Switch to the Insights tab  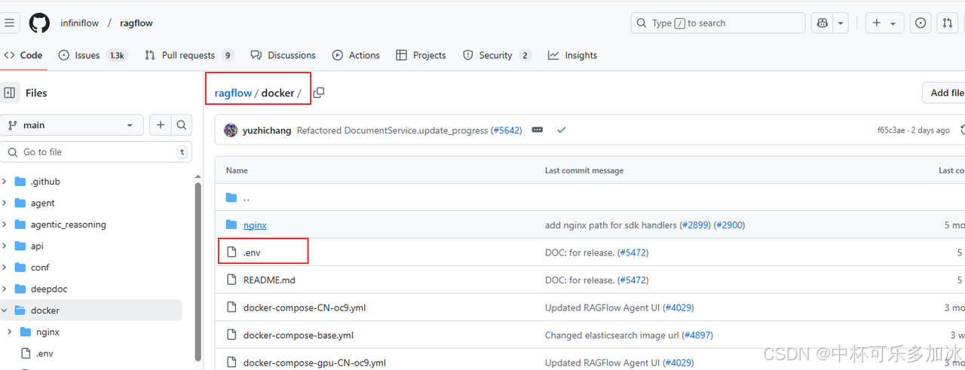point(573,55)
